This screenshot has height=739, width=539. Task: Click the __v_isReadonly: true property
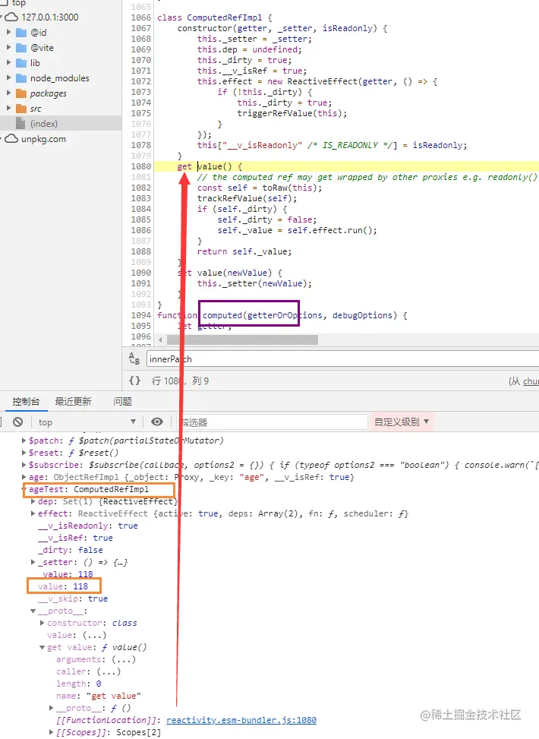(x=87, y=526)
